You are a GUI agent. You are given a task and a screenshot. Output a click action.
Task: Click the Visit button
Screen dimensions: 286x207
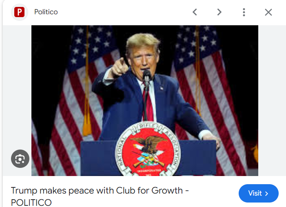coord(258,193)
